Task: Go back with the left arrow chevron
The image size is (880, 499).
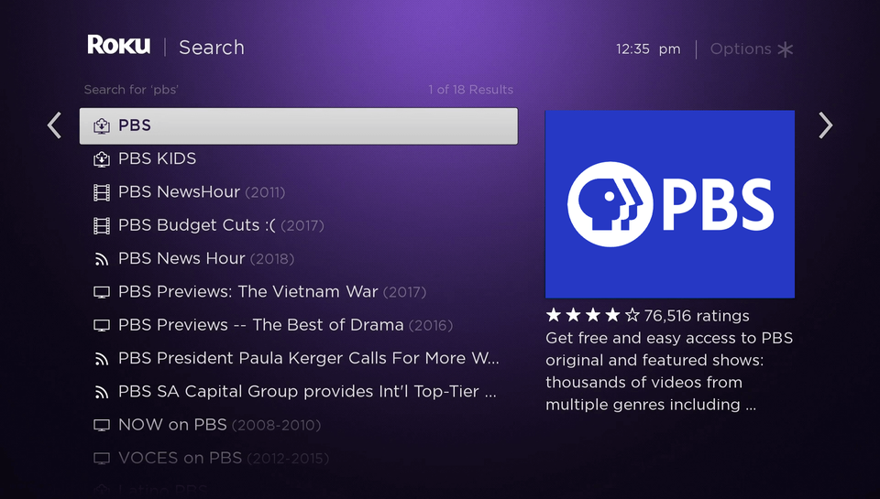Action: pos(54,125)
